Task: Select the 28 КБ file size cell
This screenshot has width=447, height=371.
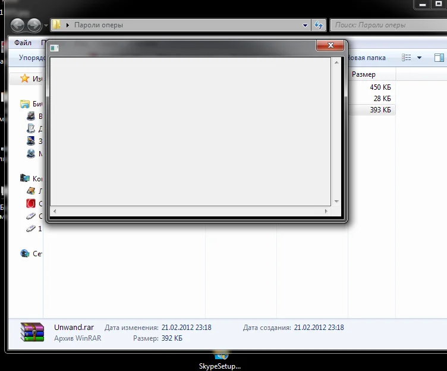Action: tap(382, 99)
